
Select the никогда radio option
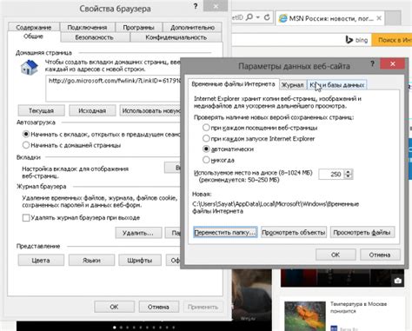(206, 160)
